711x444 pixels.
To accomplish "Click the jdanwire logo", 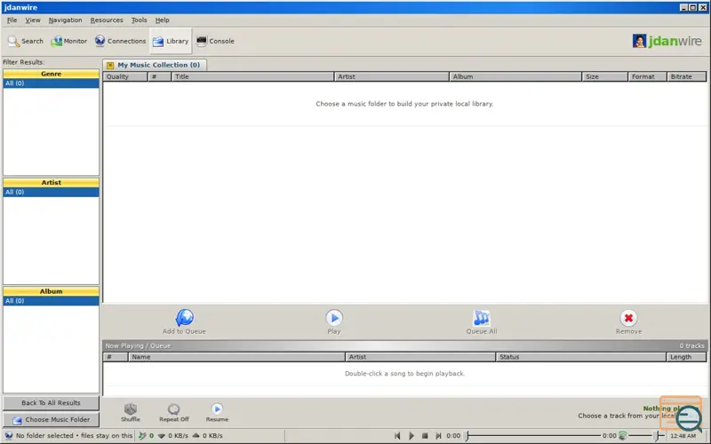I will click(x=667, y=41).
